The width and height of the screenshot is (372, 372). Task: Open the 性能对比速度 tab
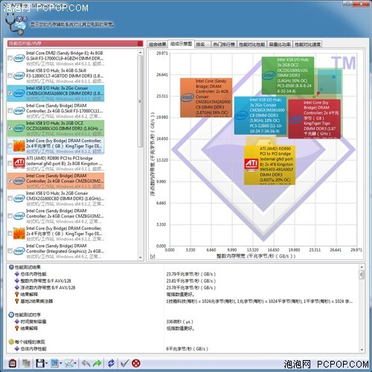308,45
